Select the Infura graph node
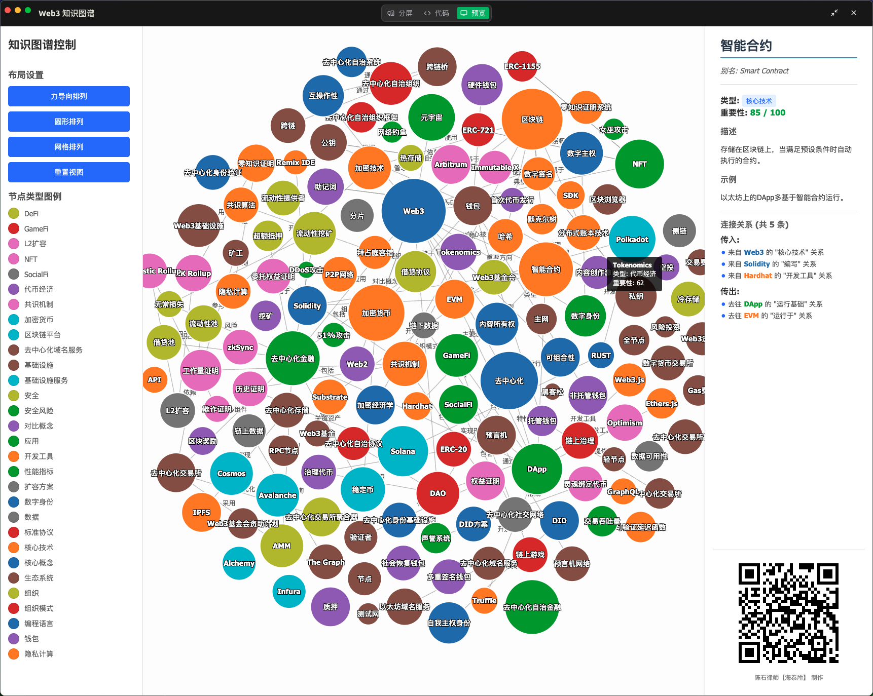 coord(289,592)
